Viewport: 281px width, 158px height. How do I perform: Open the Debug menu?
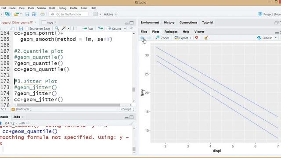(x=62, y=8)
